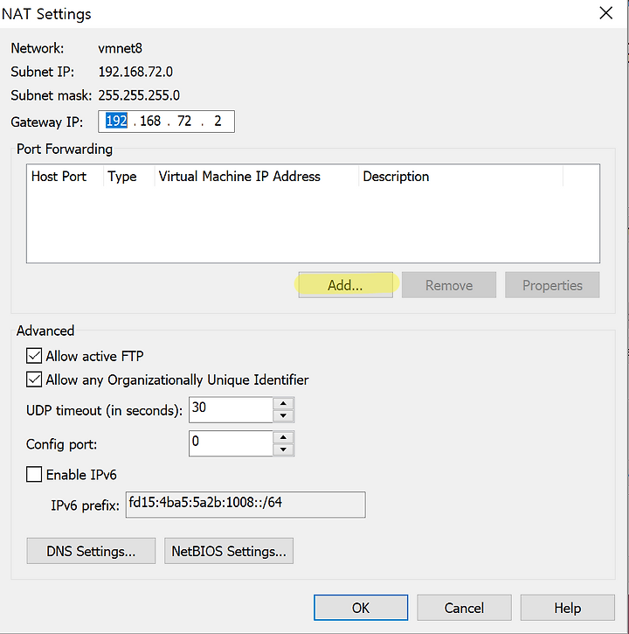Click the UDP timeout value field
Viewport: 629px width, 634px height.
[x=232, y=409]
